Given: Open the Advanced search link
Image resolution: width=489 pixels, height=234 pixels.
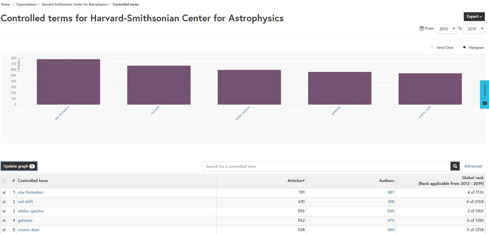Looking at the screenshot, I should [473, 166].
